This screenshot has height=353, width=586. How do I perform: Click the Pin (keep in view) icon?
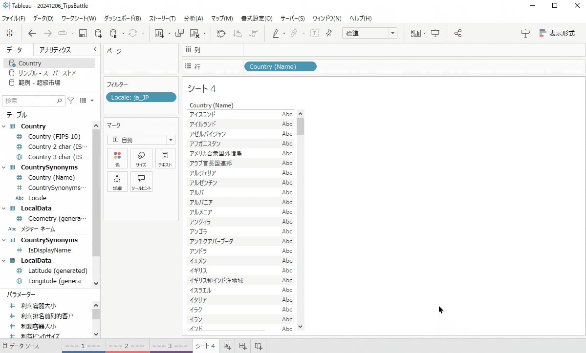click(328, 33)
